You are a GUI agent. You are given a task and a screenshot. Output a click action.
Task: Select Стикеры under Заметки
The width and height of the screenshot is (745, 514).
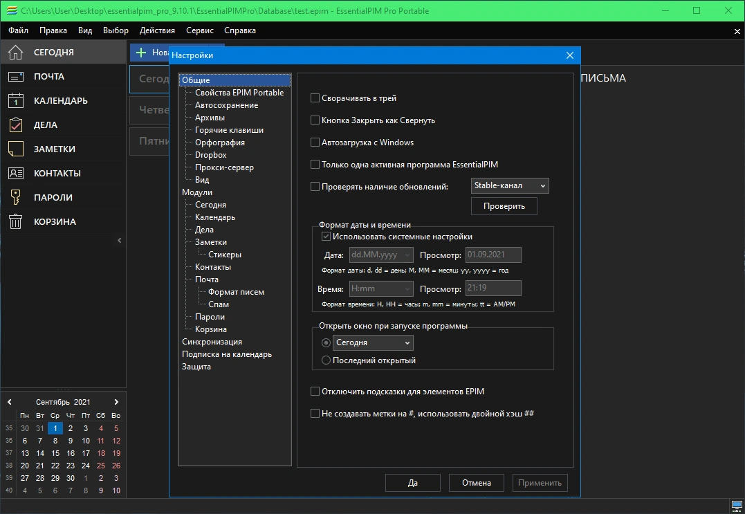tap(225, 254)
